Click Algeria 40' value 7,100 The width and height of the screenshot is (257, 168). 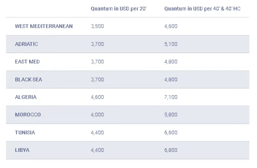click(171, 97)
